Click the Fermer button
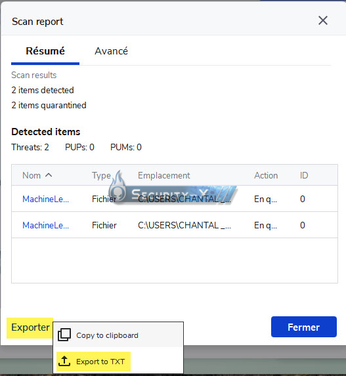The image size is (346, 376). pos(304,327)
